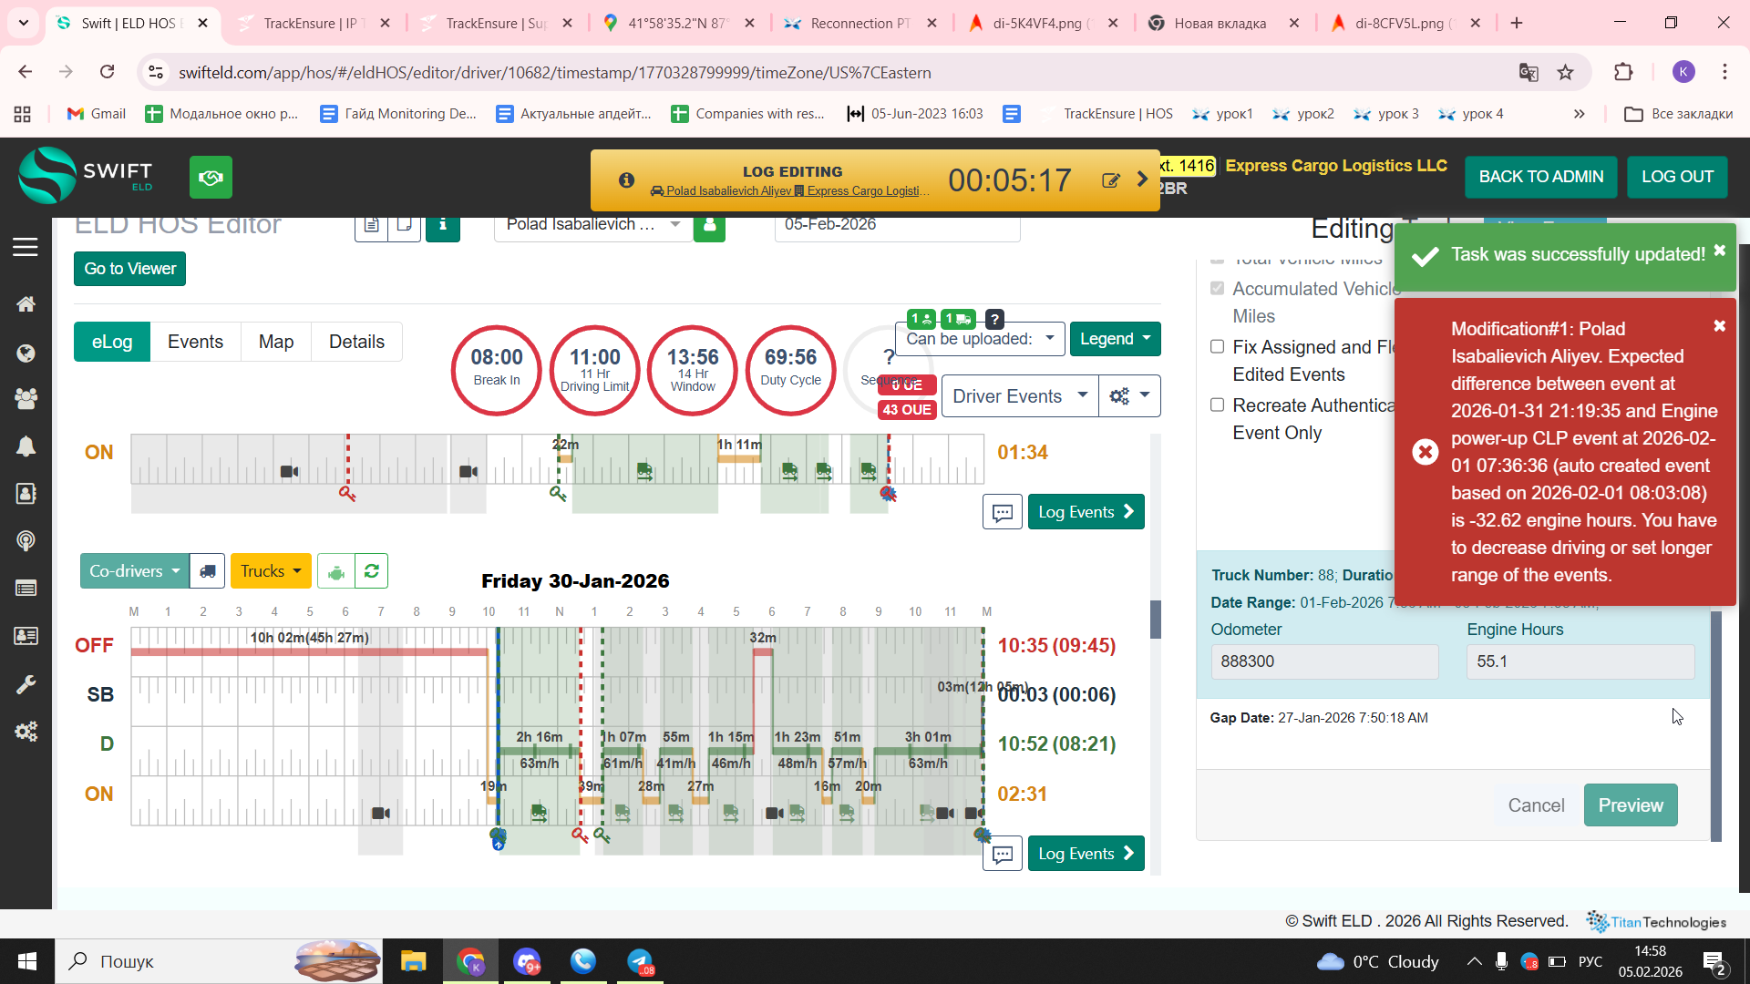1750x984 pixels.
Task: Expand the Driver Events dropdown
Action: [1018, 396]
